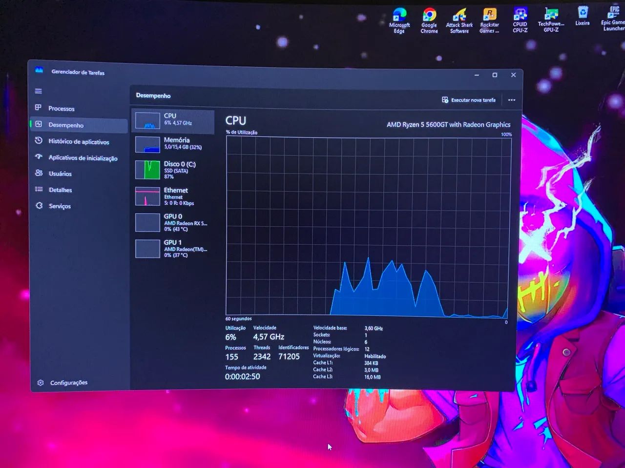625x468 pixels.
Task: Open the more options ellipsis menu
Action: click(512, 100)
